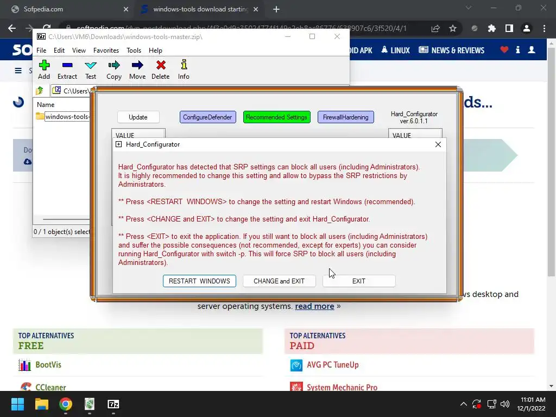Click the RESTART WINDOWS button

[199, 281]
